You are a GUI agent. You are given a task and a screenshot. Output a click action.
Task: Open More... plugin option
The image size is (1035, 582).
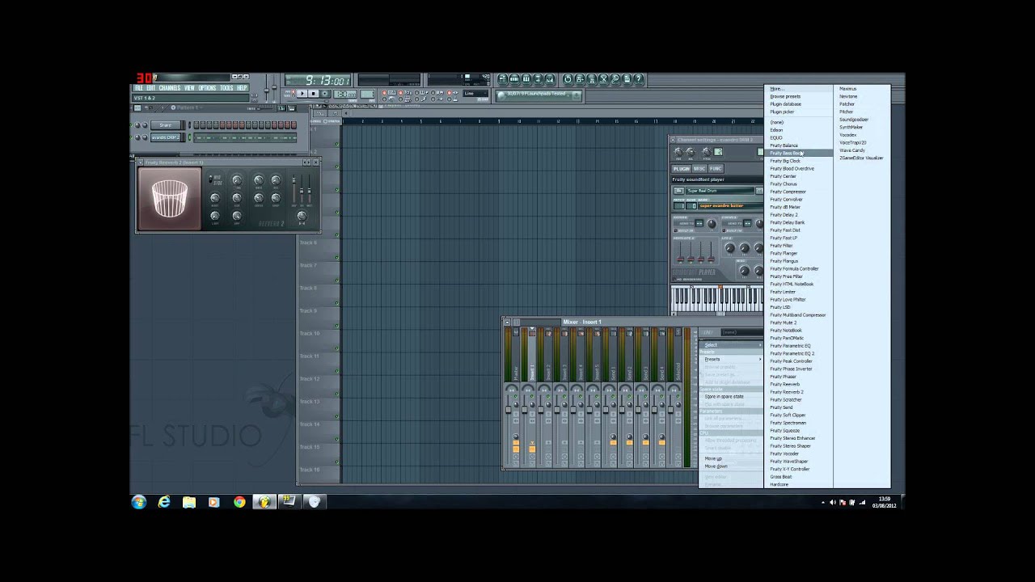coord(798,88)
